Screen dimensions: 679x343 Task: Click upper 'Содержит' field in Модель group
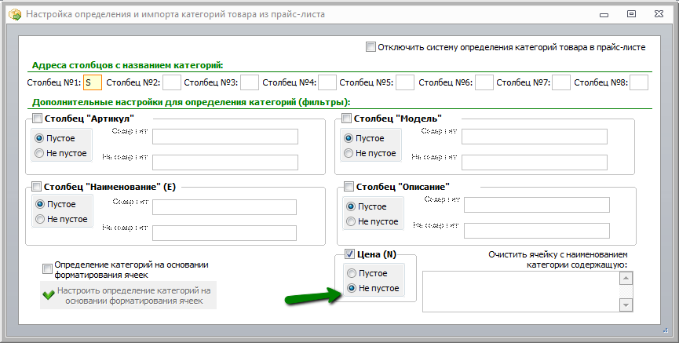535,137
